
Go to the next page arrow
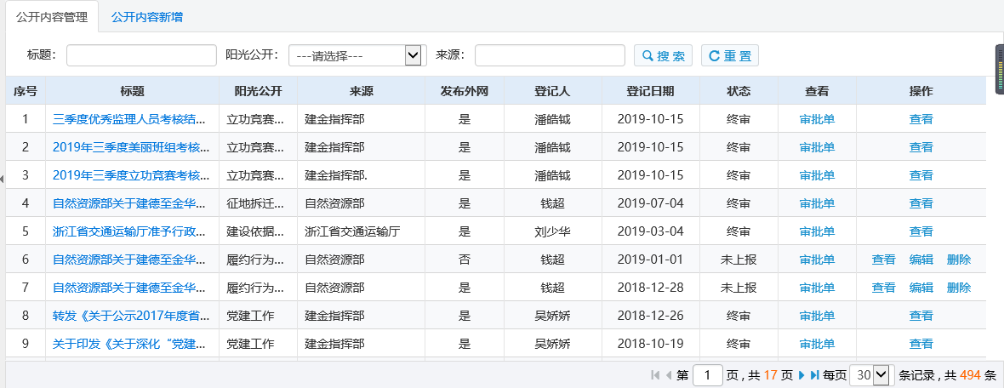click(801, 375)
